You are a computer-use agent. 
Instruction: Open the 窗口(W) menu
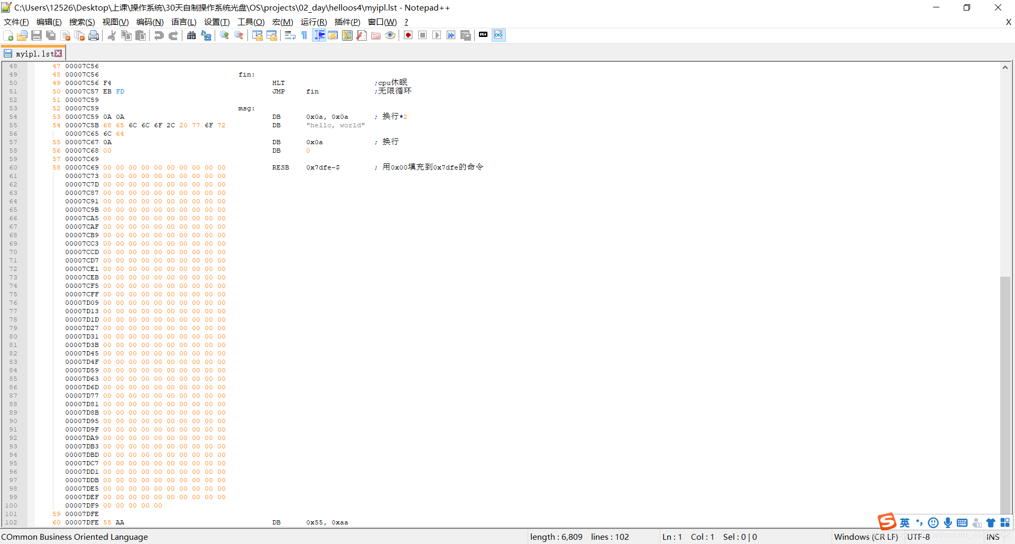click(x=382, y=22)
